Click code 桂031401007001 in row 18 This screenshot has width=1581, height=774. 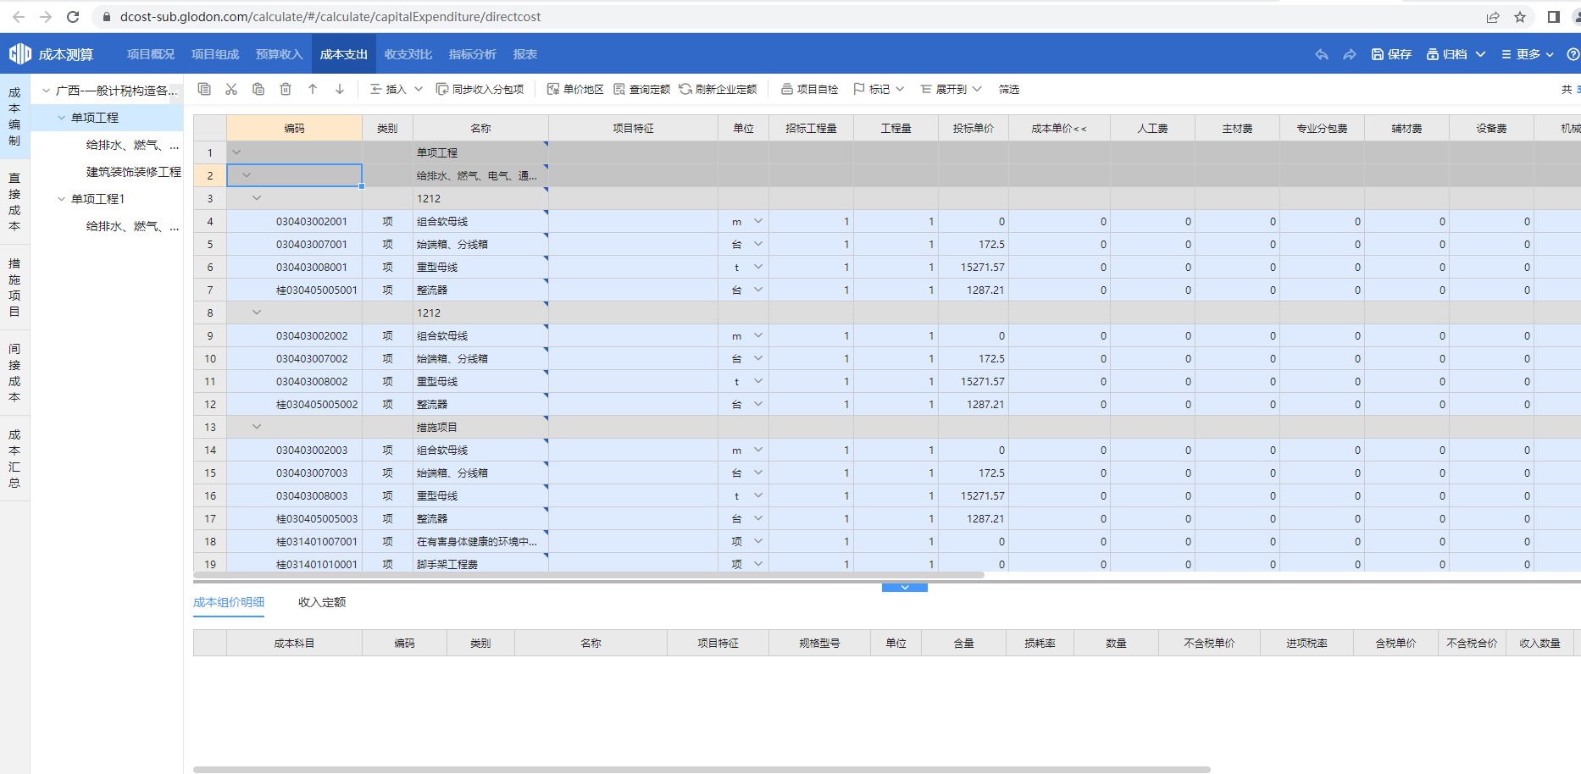pos(317,541)
